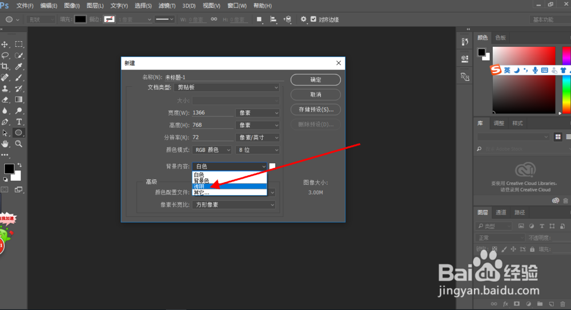Swap foreground and background colors
571x310 pixels.
[x=19, y=165]
